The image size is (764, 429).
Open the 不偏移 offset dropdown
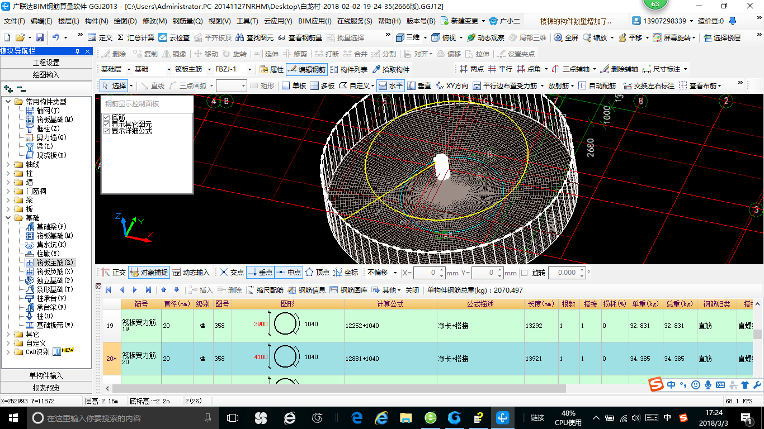(395, 273)
